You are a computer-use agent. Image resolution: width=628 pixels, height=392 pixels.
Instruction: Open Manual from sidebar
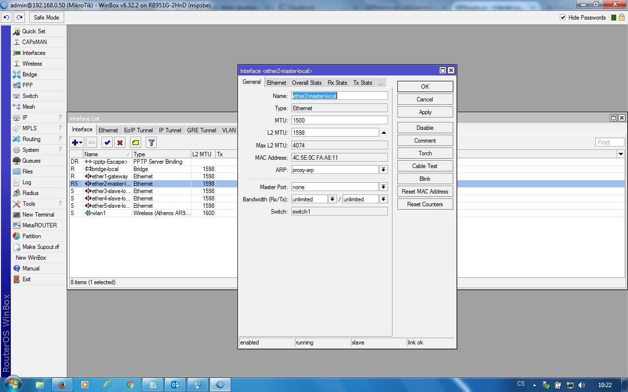pyautogui.click(x=39, y=269)
